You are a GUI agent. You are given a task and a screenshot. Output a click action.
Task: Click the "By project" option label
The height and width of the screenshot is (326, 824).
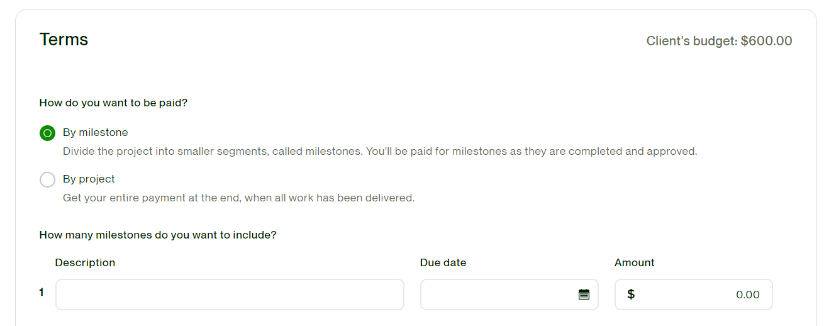coord(89,179)
